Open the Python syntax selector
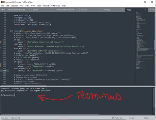 pos(147,118)
